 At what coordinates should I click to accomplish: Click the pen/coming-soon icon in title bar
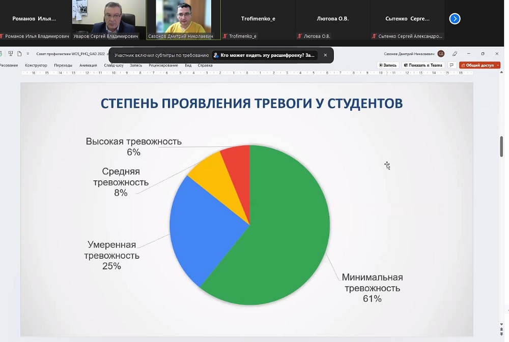tap(455, 53)
